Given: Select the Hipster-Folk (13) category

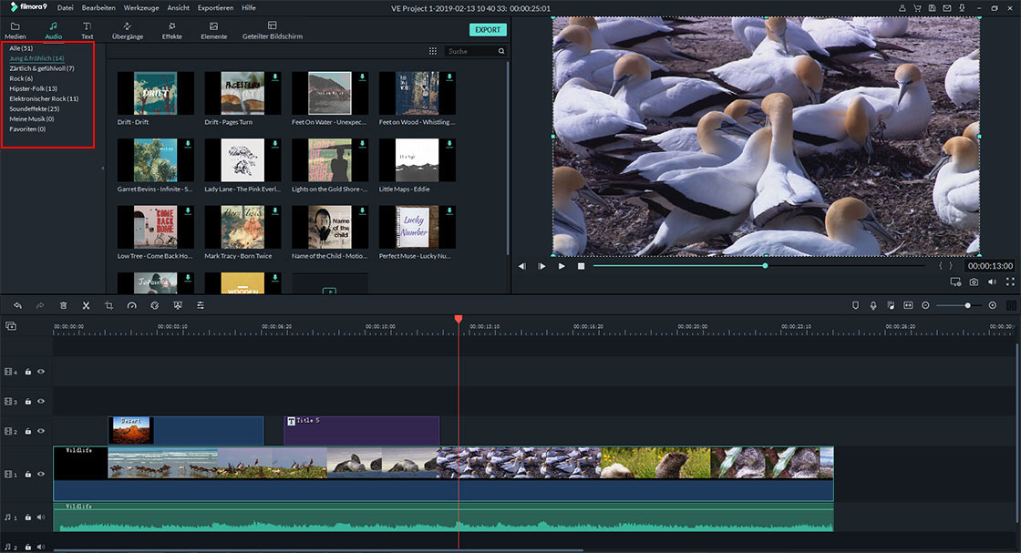Looking at the screenshot, I should click(x=33, y=88).
